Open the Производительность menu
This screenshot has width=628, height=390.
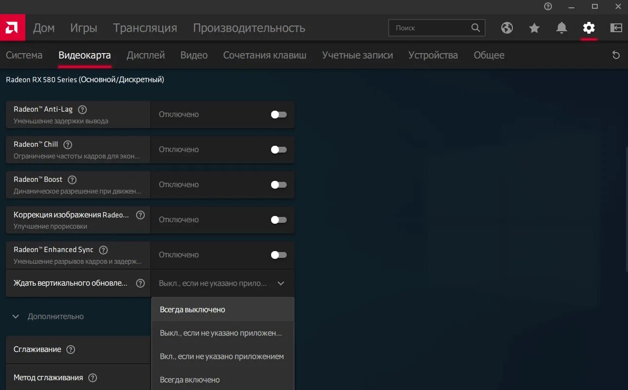[x=249, y=28]
